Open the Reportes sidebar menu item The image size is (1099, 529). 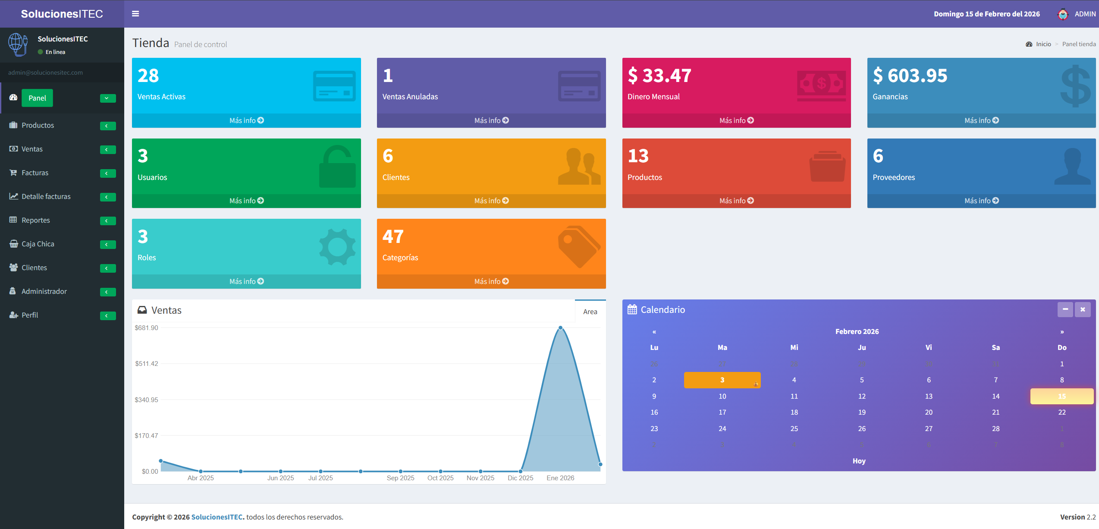36,220
